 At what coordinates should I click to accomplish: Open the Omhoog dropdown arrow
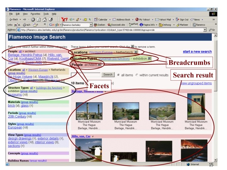174,25
